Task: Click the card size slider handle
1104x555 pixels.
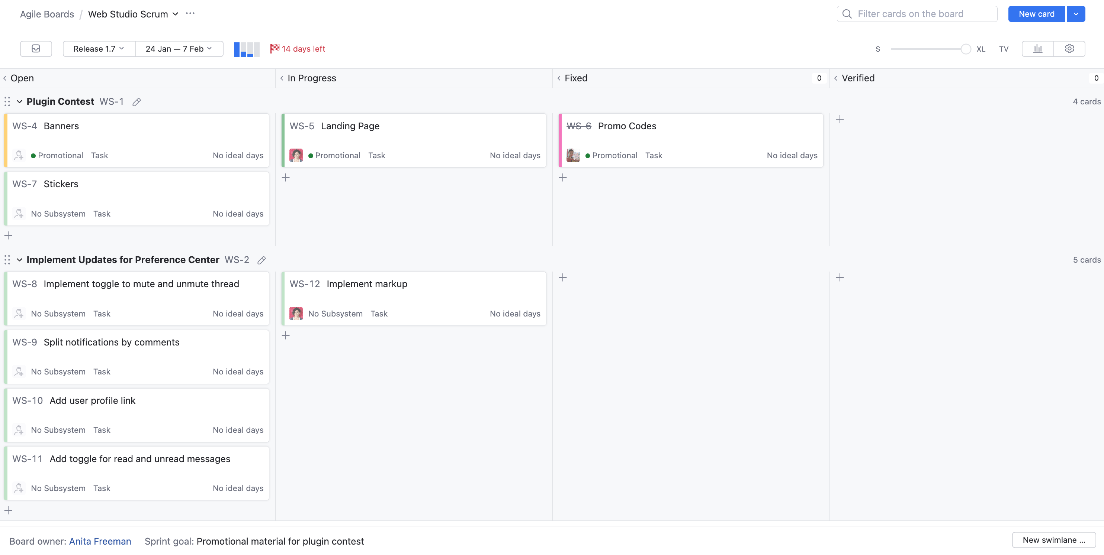Action: click(966, 49)
